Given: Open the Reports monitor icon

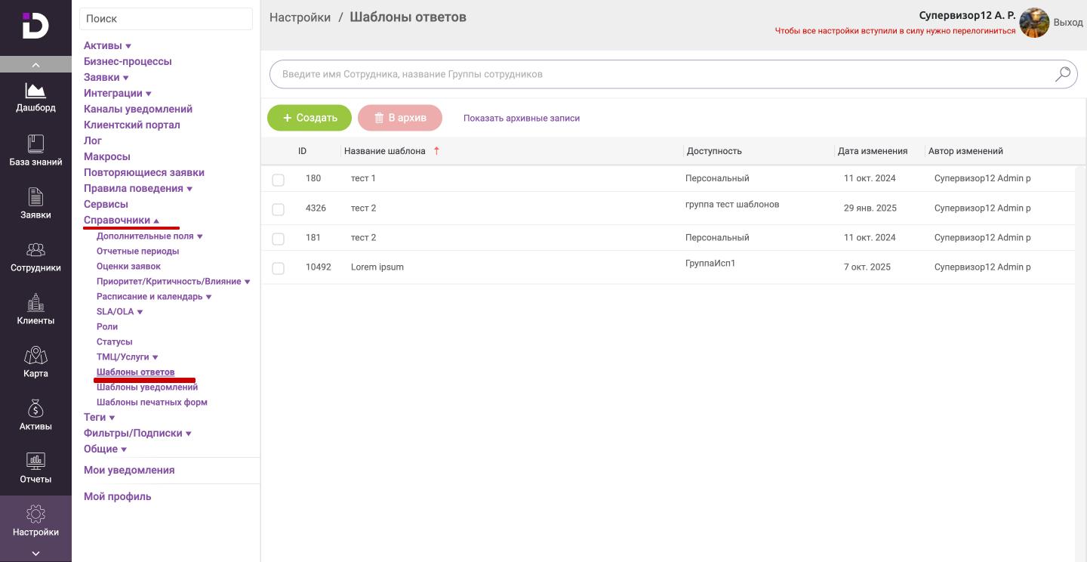Looking at the screenshot, I should pyautogui.click(x=35, y=462).
